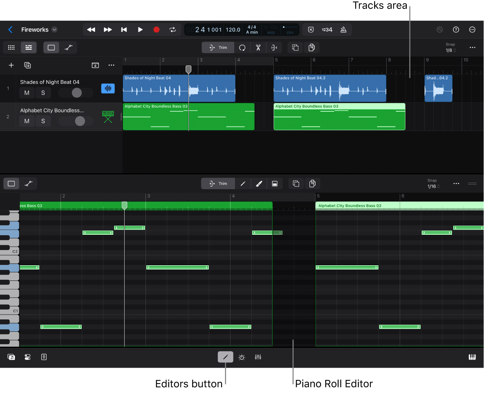Tap the 4/4 A min signature display
The height and width of the screenshot is (394, 484).
point(252,30)
